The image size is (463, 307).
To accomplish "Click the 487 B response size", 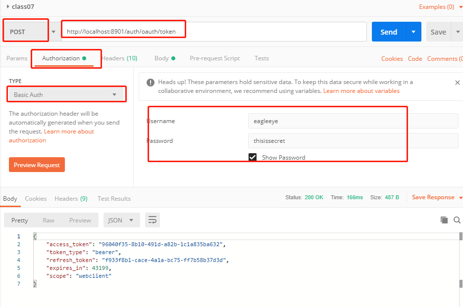I will pos(392,197).
